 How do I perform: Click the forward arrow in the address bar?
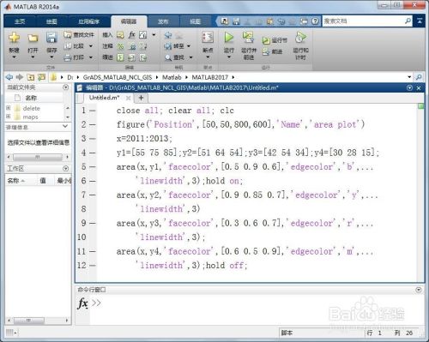pyautogui.click(x=20, y=77)
